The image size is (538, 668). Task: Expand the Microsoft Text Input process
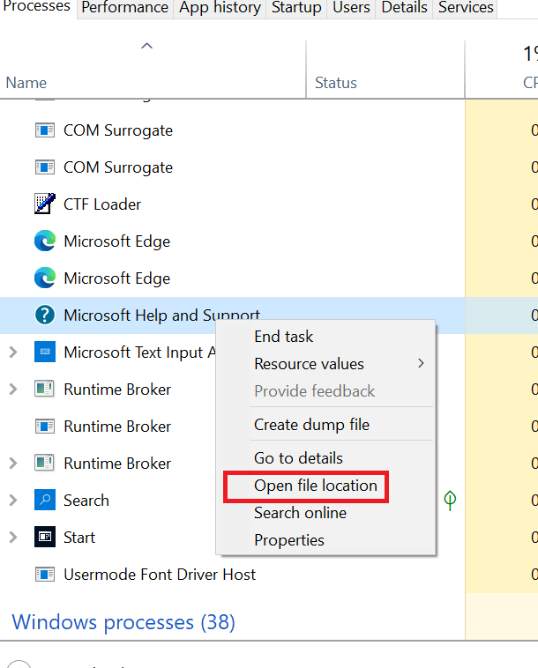pos(13,353)
